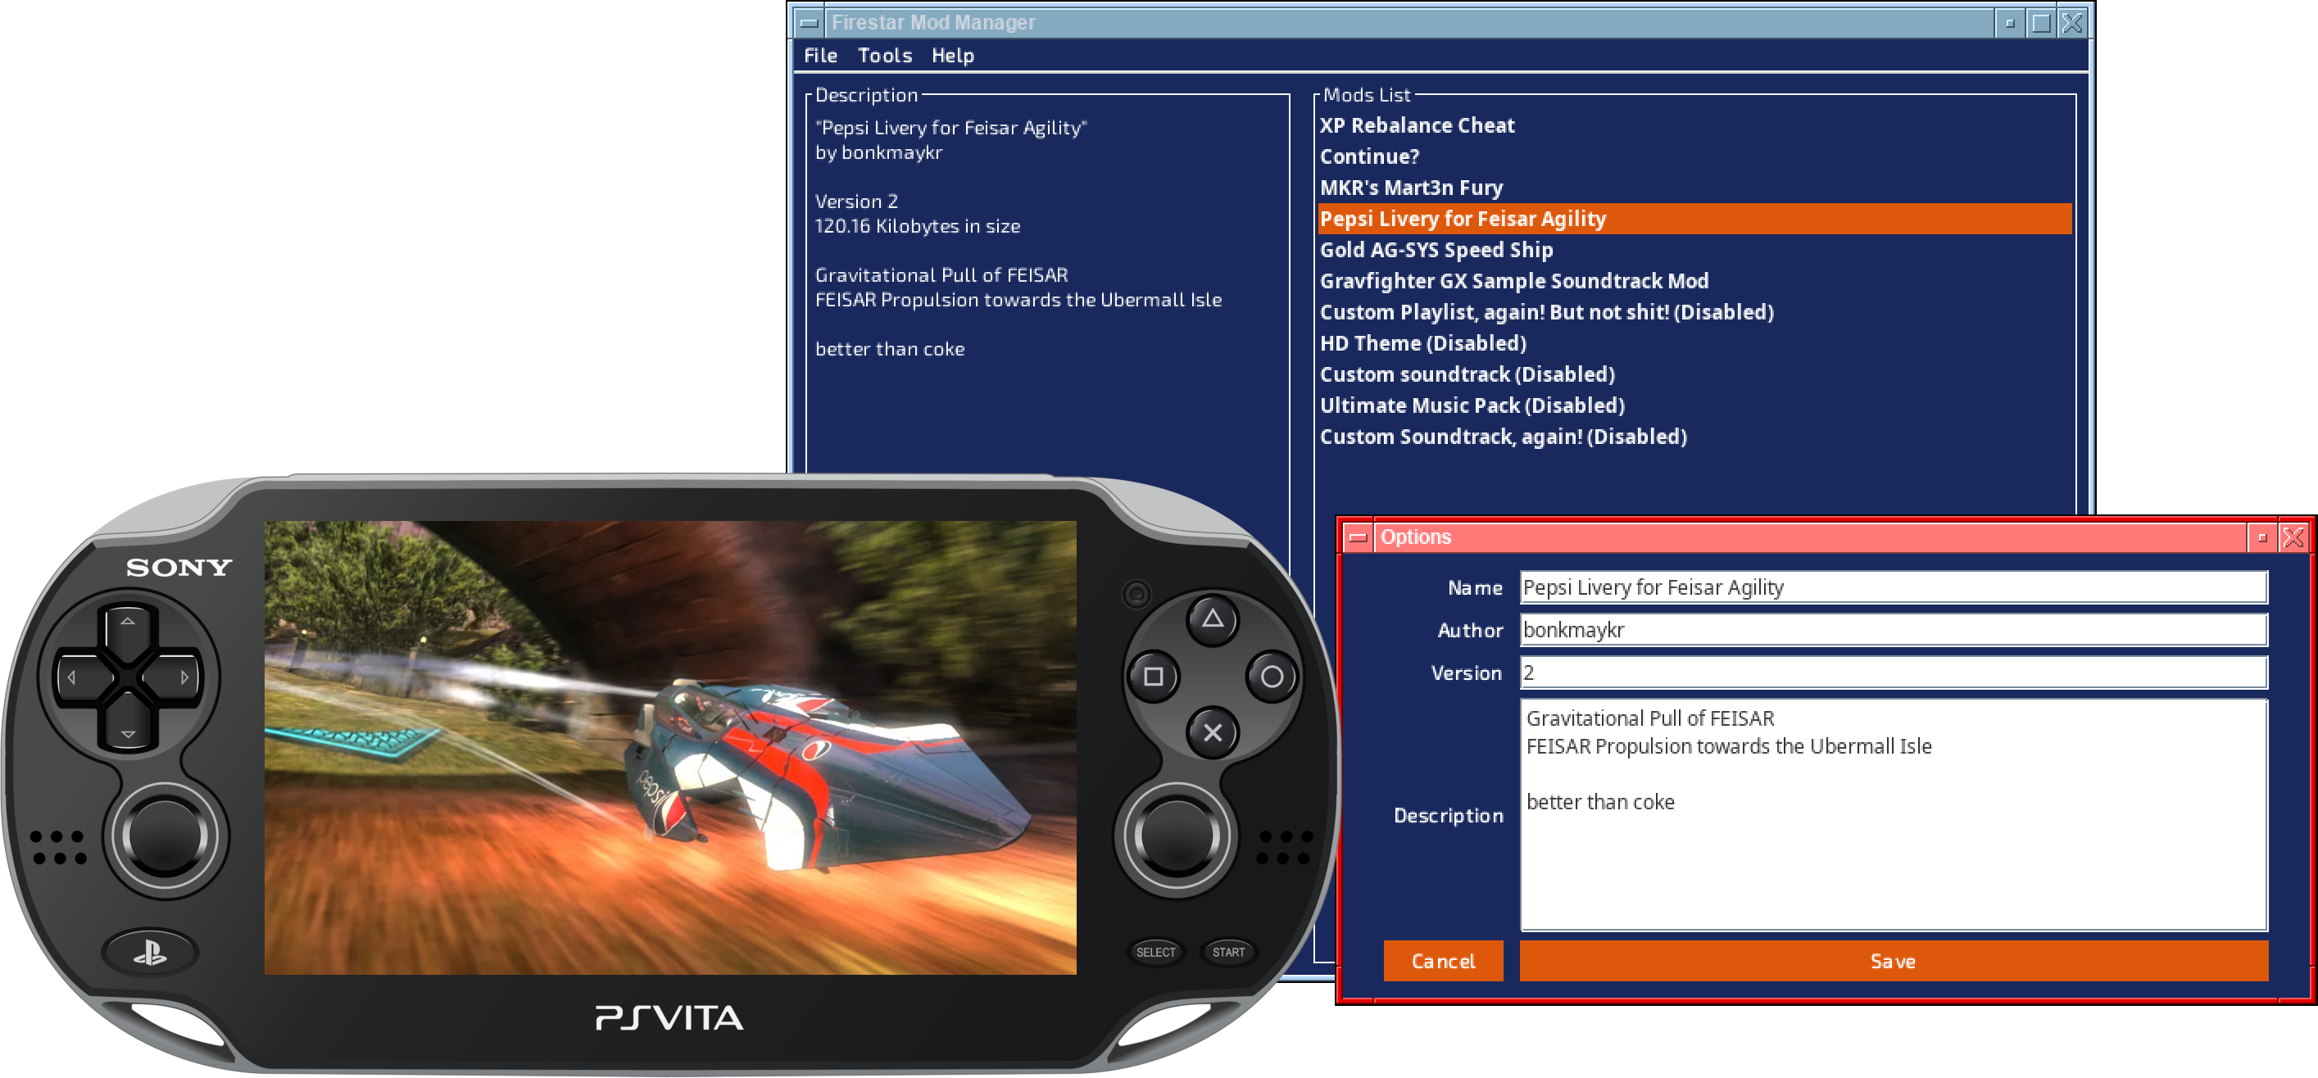Open the File menu

pyautogui.click(x=819, y=56)
